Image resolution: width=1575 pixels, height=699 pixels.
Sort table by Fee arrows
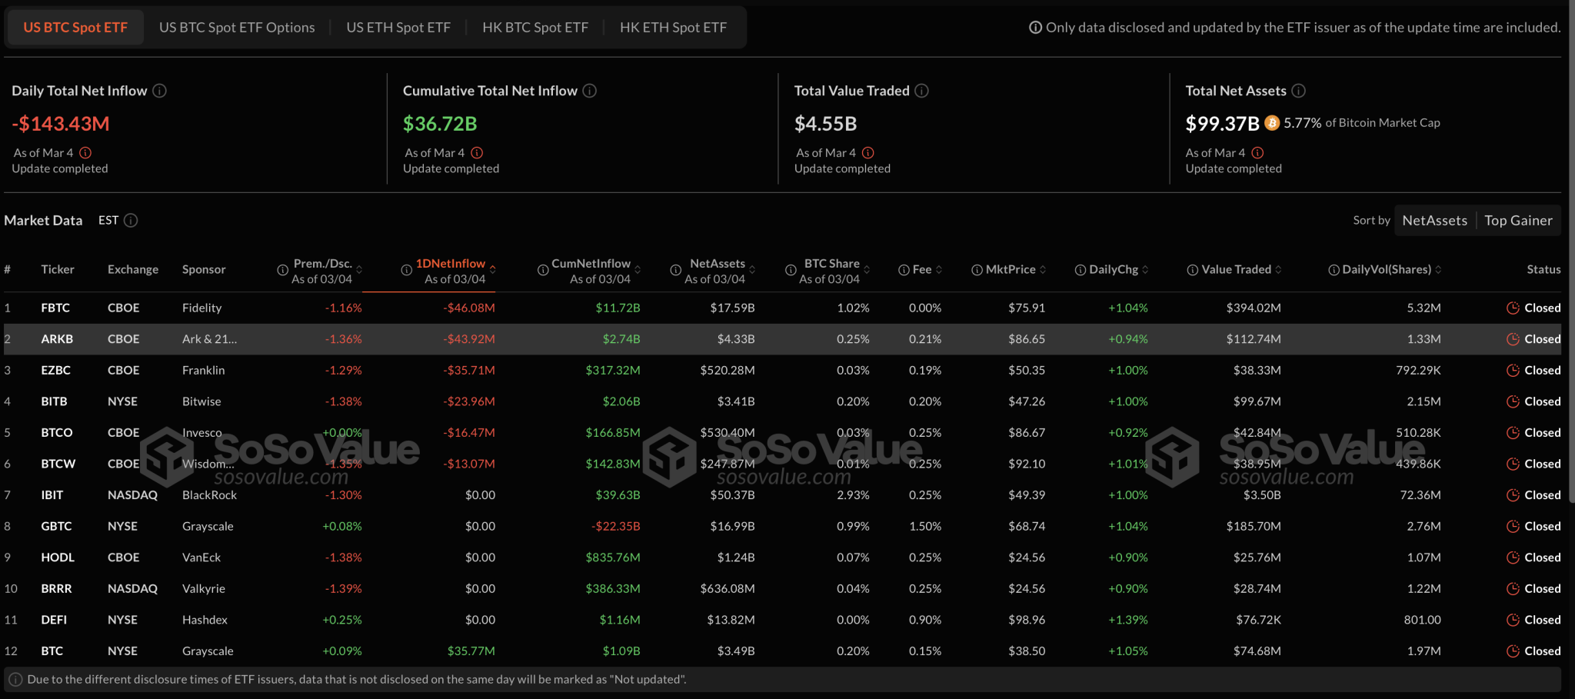point(939,270)
